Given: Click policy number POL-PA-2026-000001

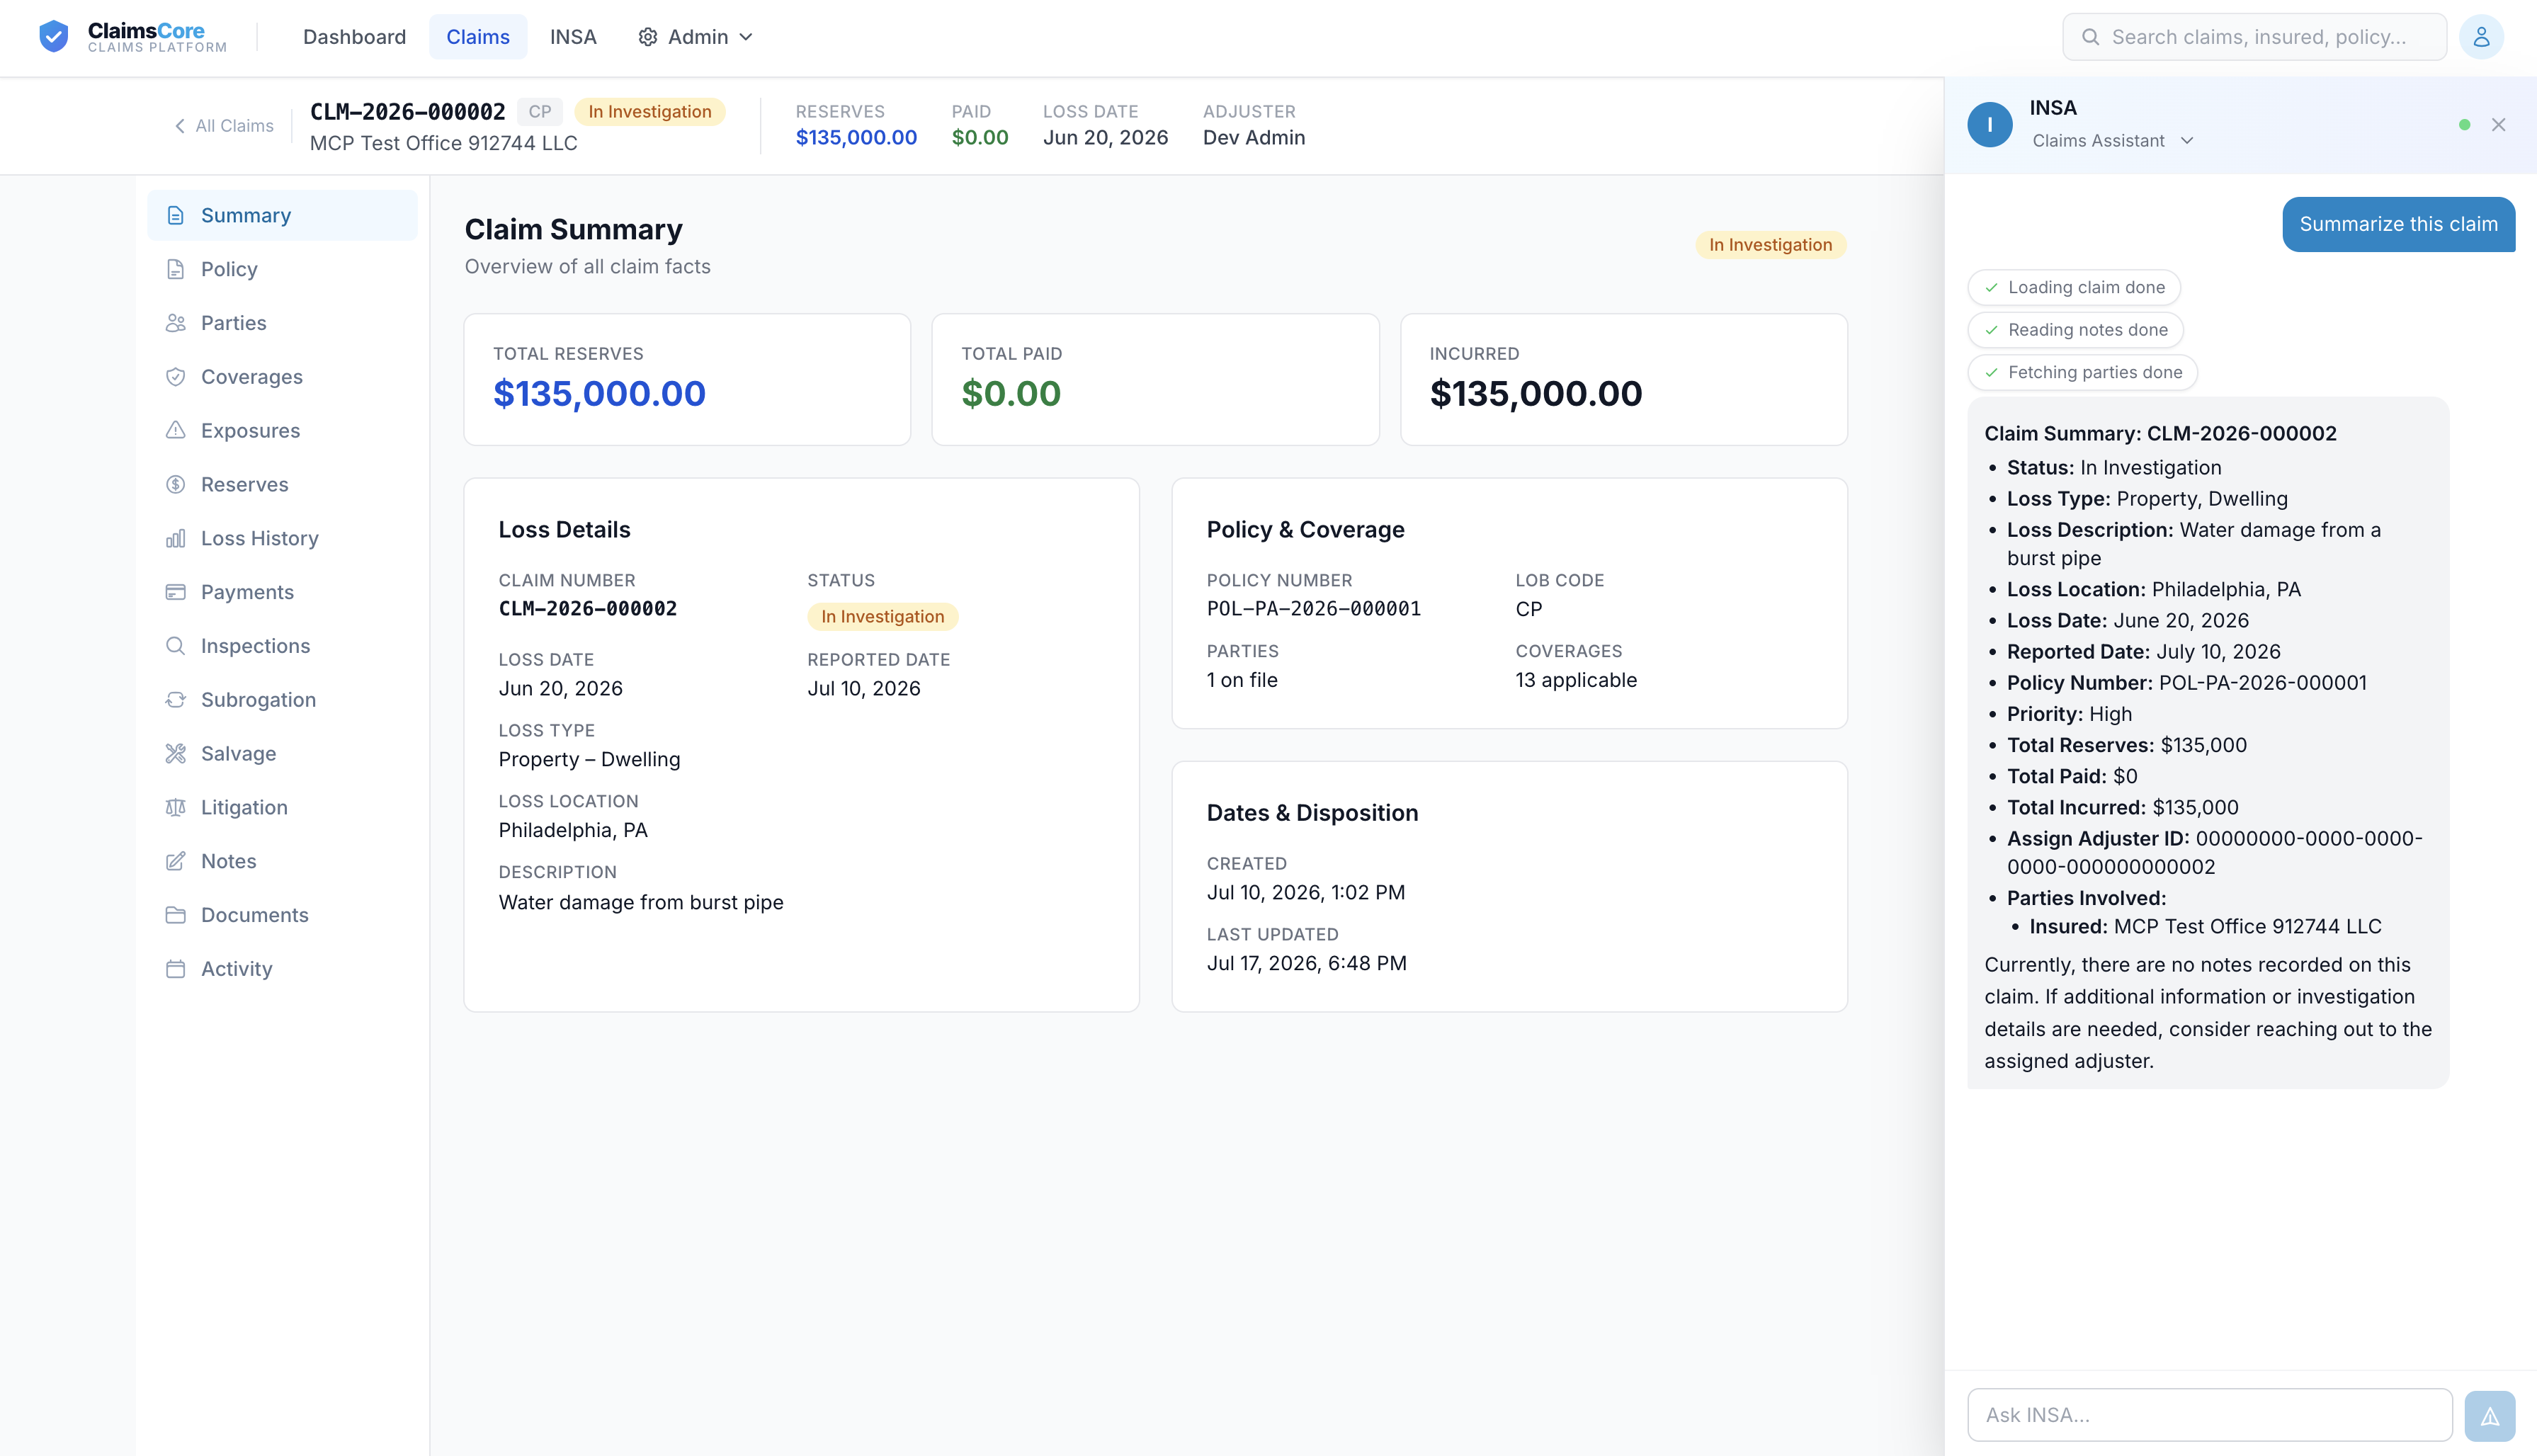Looking at the screenshot, I should click(1313, 609).
